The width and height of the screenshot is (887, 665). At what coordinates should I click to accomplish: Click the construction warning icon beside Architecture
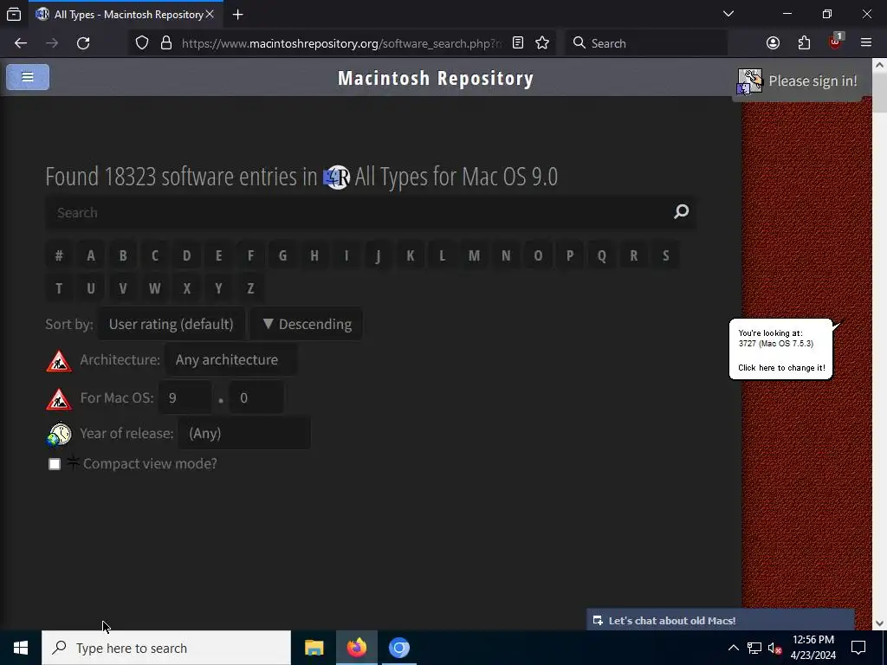click(x=59, y=361)
